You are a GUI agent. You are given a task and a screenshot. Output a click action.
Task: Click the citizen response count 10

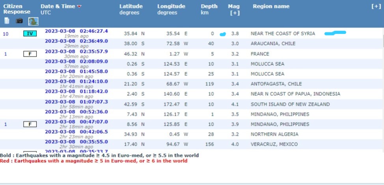(x=6, y=34)
